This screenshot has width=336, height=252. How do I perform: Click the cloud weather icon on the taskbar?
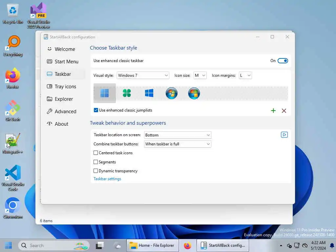coord(117,245)
